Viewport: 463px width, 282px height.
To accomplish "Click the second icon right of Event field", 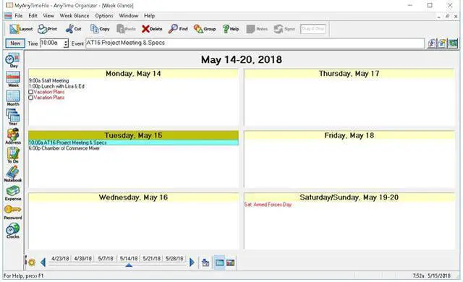I will point(442,43).
